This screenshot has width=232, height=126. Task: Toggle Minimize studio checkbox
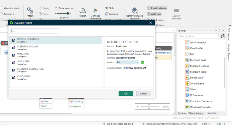click(x=2, y=8)
